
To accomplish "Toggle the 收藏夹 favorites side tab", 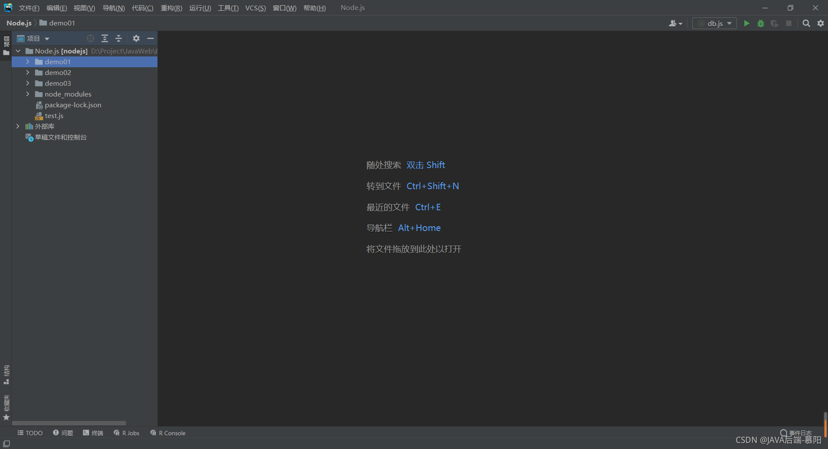I will [x=6, y=408].
